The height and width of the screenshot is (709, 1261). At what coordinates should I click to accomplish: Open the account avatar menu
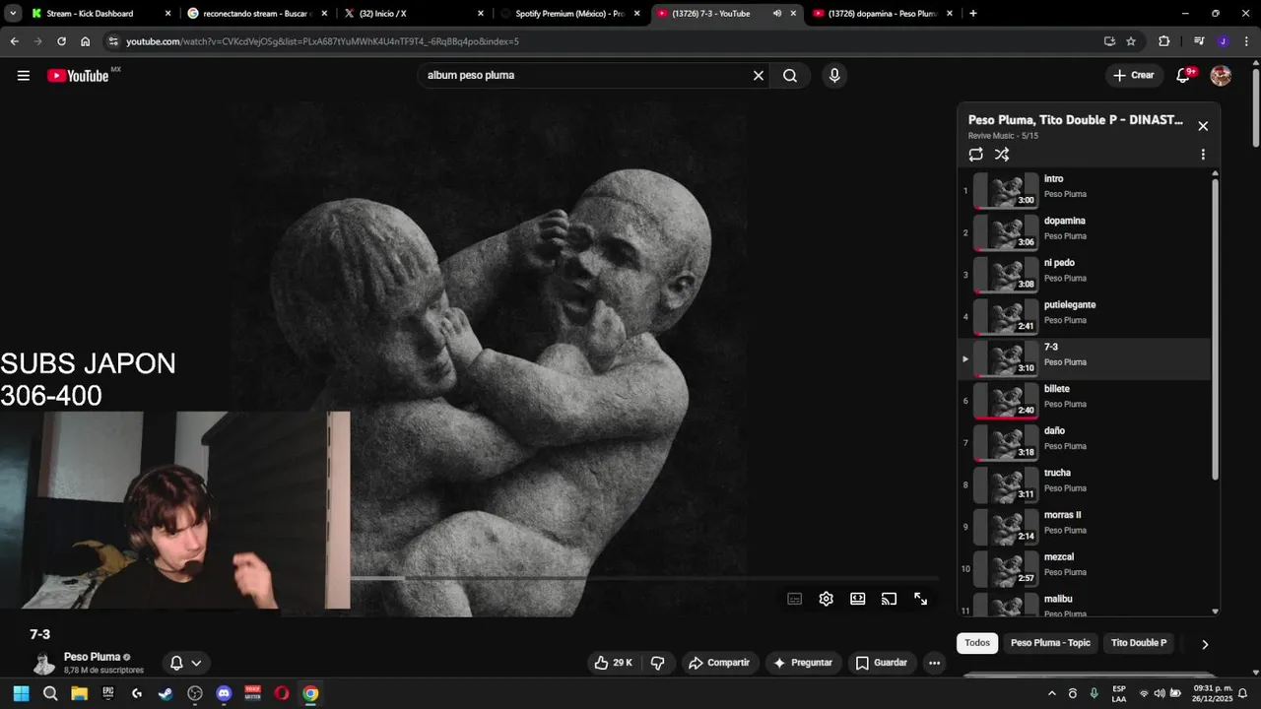coord(1221,76)
